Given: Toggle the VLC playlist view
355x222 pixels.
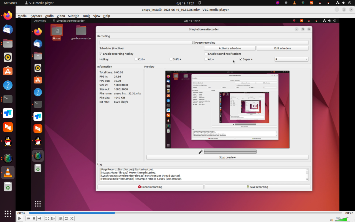Looking at the screenshot, I should tap(61, 218).
